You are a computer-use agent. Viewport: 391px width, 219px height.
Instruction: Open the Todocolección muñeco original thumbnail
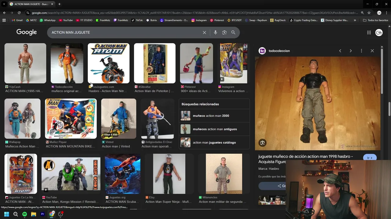(x=67, y=63)
